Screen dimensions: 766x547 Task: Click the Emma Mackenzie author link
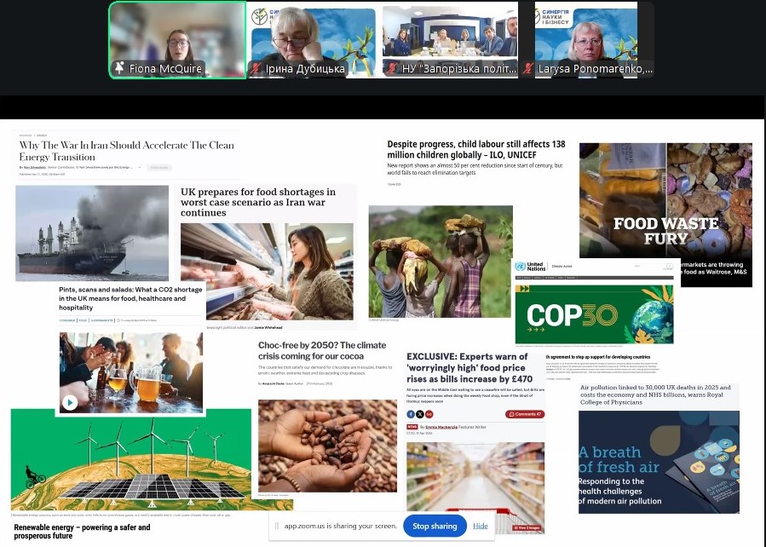tap(441, 427)
